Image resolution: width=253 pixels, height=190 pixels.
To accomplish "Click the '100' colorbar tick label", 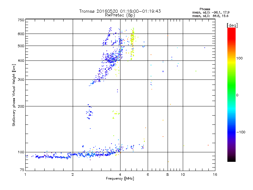I will [x=239, y=58].
